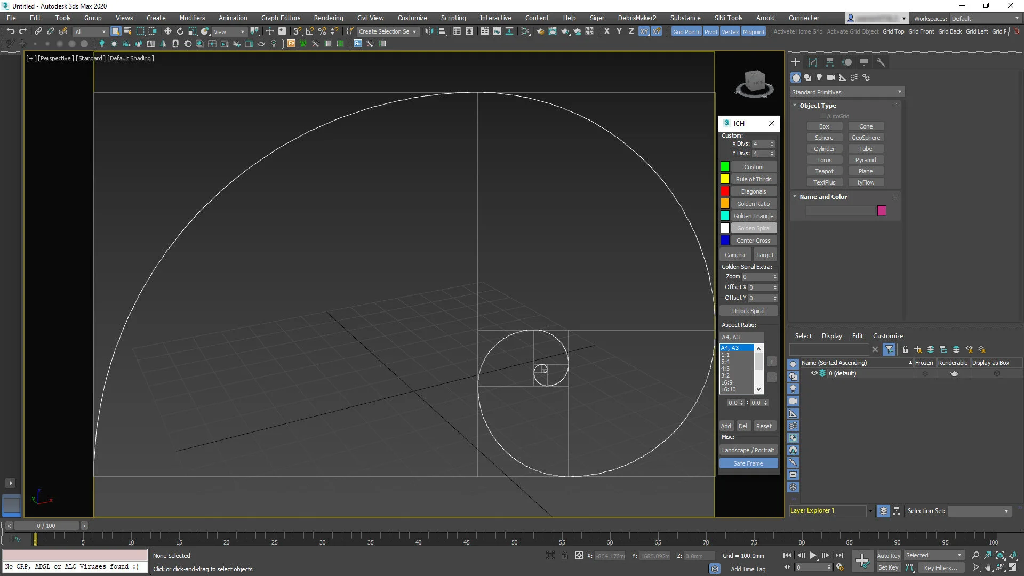Enable the AutoGrid checkbox
This screenshot has width=1024, height=576.
click(x=823, y=116)
